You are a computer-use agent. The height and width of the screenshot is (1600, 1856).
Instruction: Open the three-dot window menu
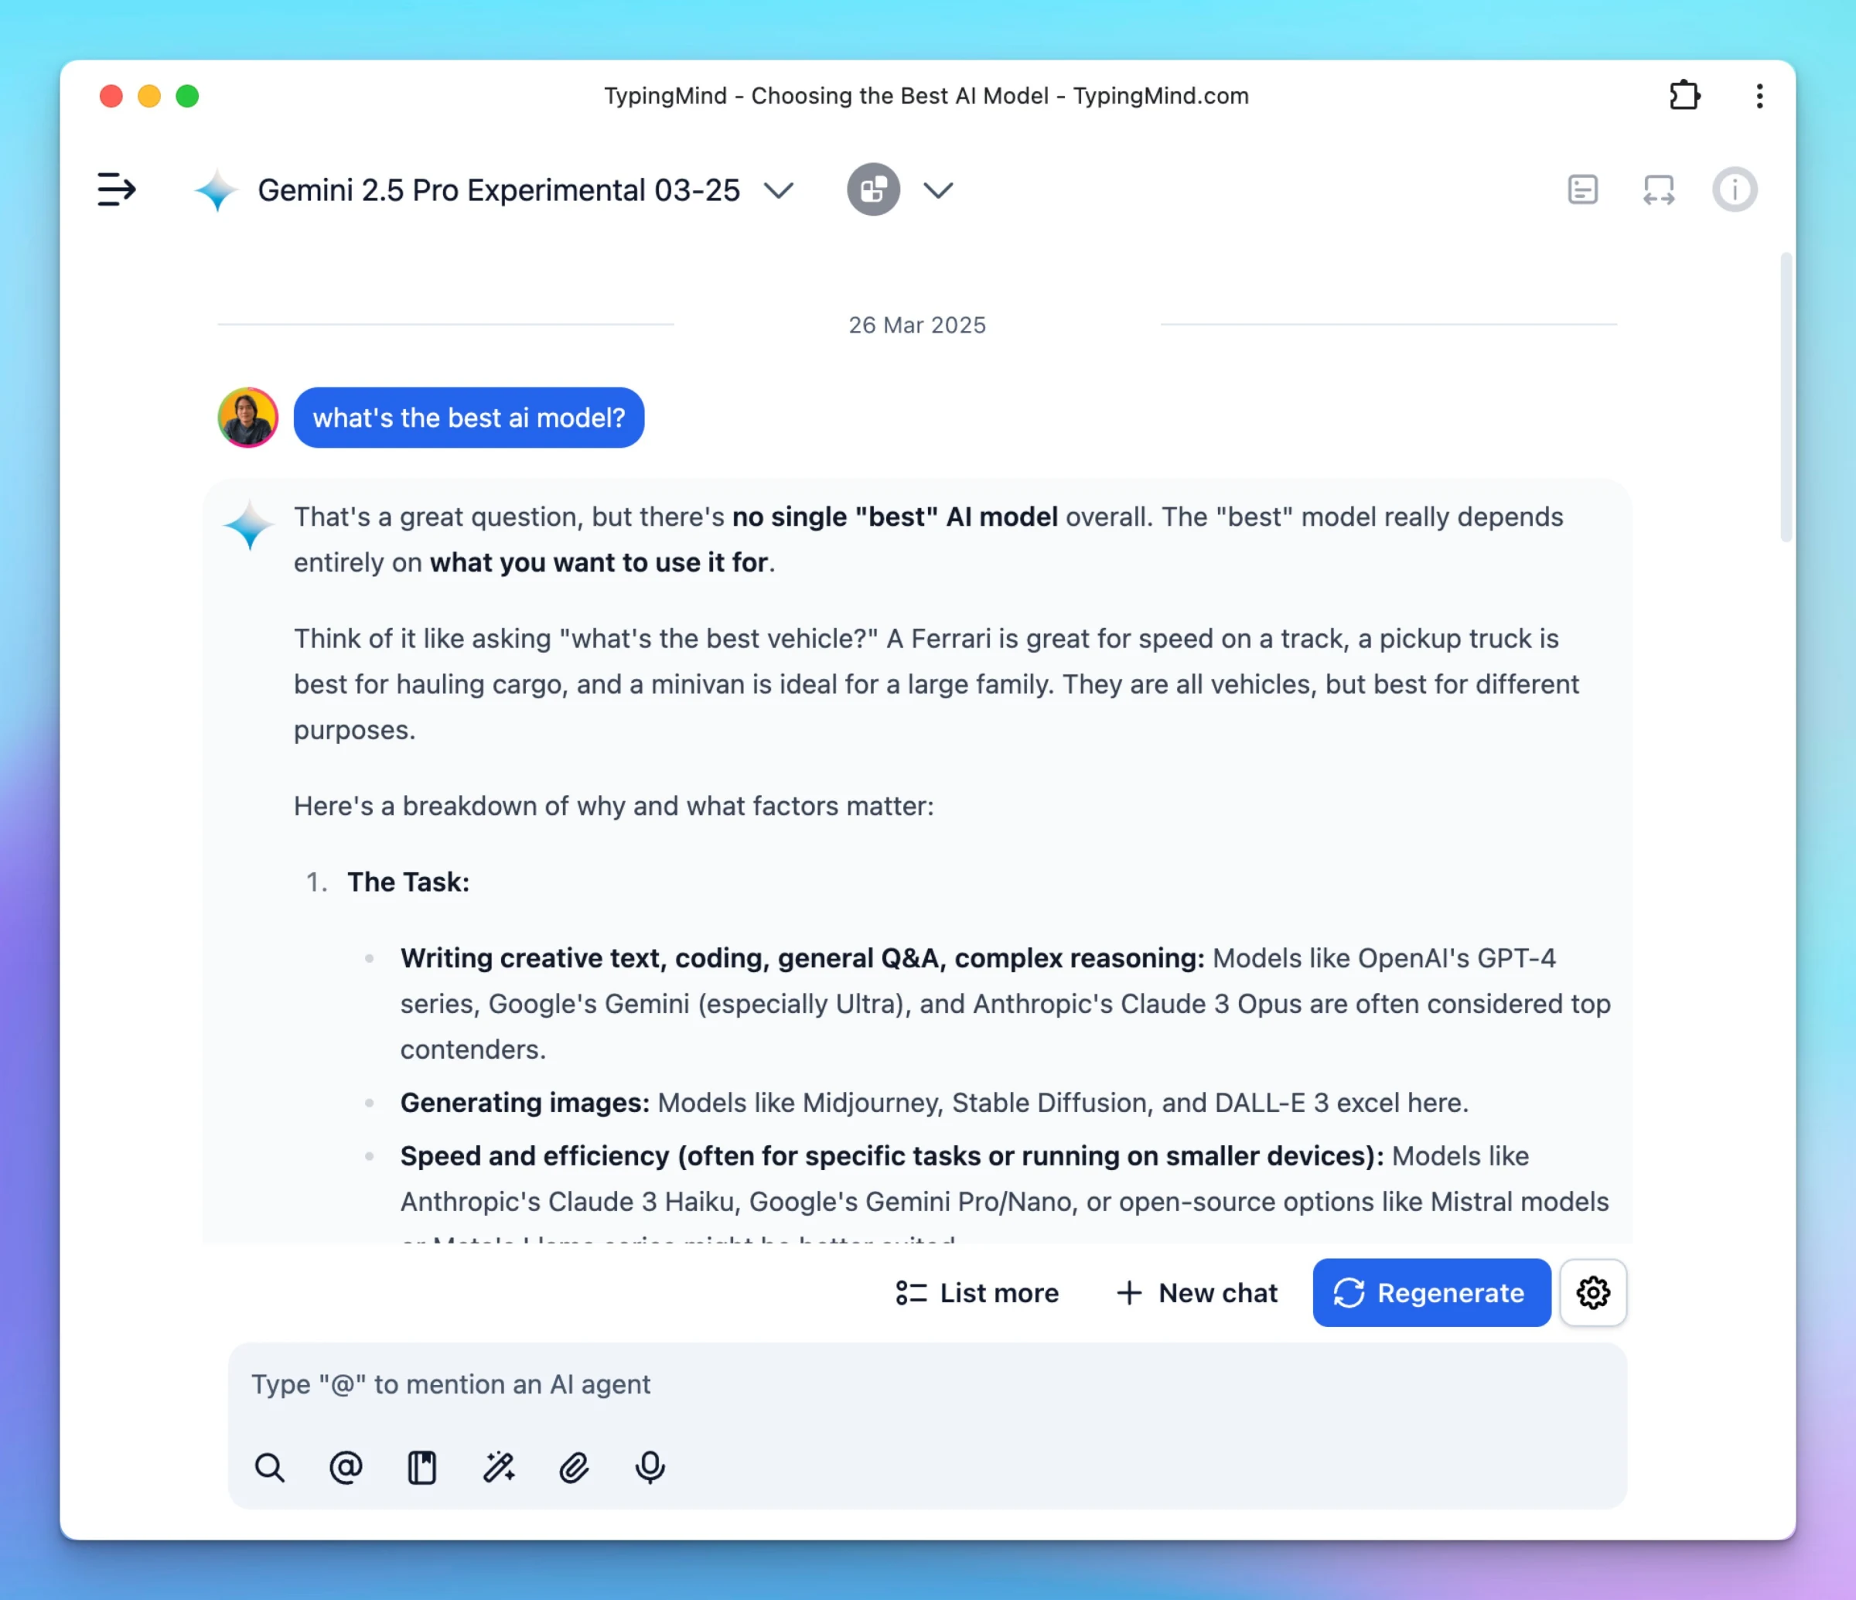tap(1759, 96)
